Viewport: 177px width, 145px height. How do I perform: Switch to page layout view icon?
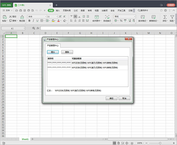[119, 143]
